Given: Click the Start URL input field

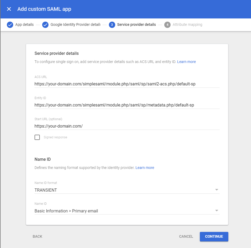Looking at the screenshot, I should coord(127,126).
